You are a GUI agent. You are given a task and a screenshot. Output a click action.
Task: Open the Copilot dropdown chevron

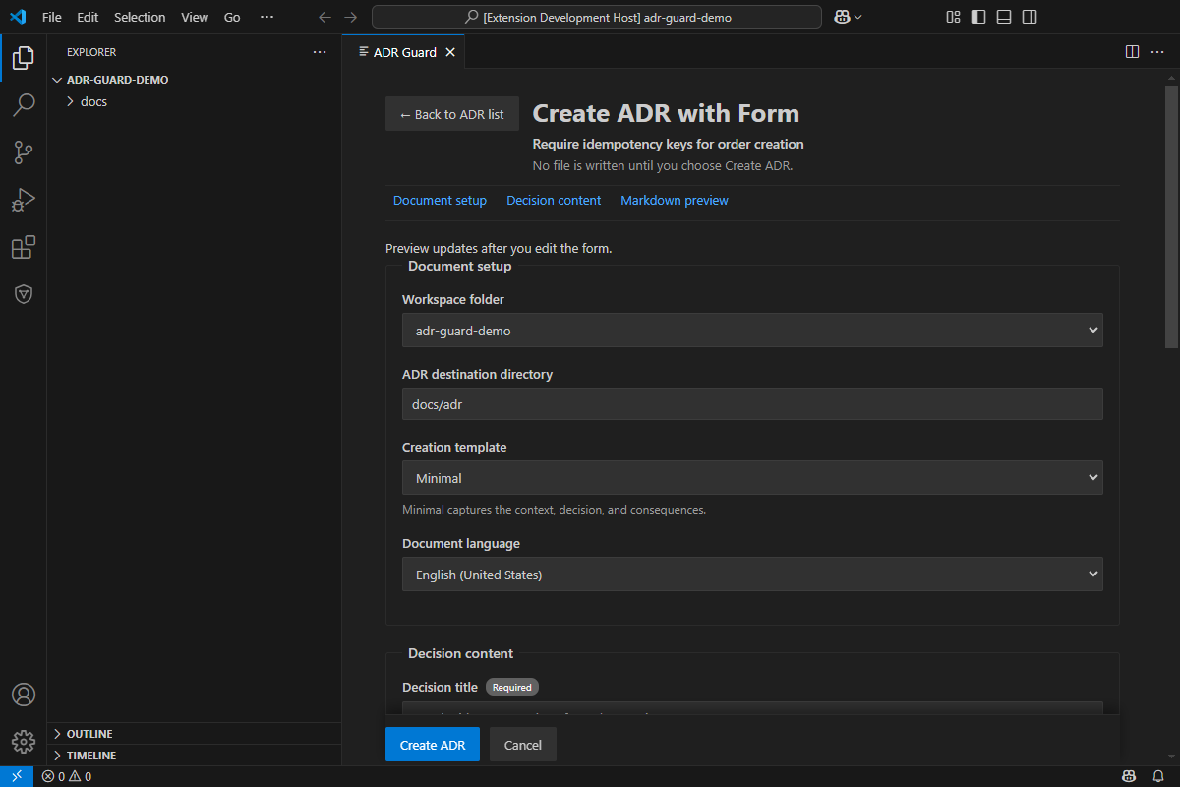(x=858, y=17)
